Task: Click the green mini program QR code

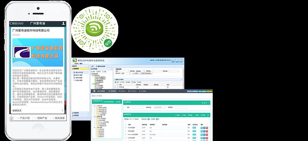Action: click(95, 30)
